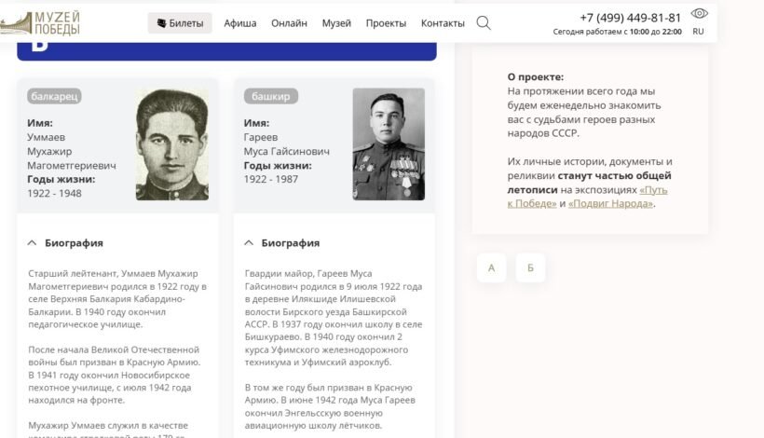
Task: Go to the Музей menu section
Action: (336, 23)
